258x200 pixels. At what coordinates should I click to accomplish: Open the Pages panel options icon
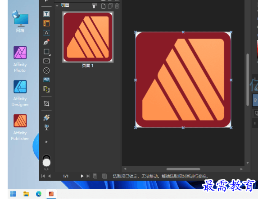95,6
